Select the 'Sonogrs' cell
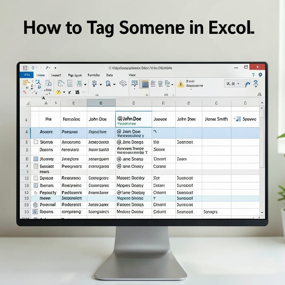Image resolution: width=285 pixels, height=285 pixels. click(x=217, y=212)
